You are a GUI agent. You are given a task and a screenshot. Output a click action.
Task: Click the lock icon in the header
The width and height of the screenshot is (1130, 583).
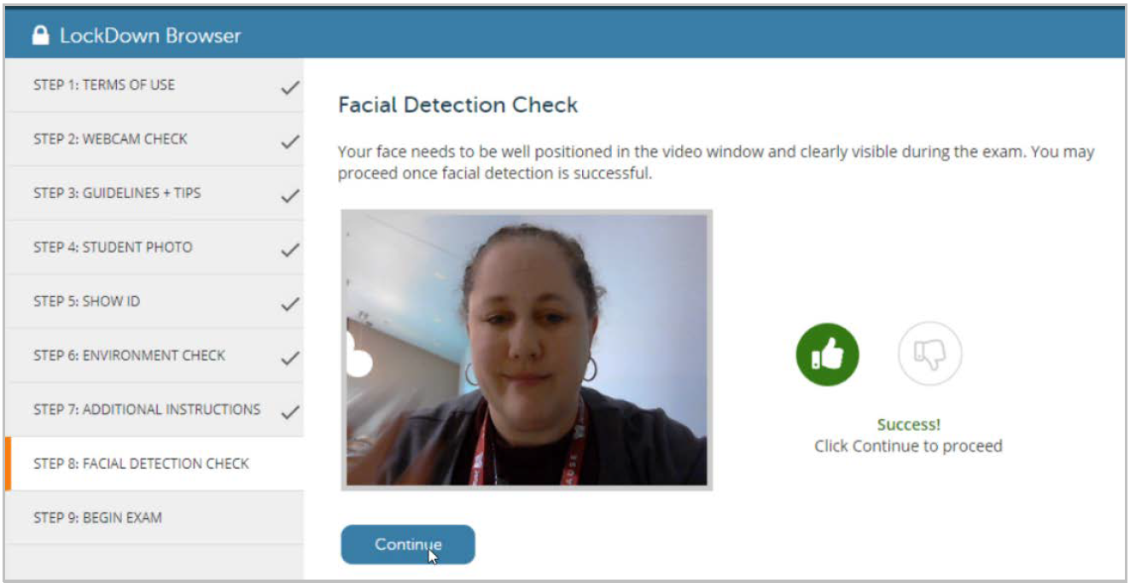pyautogui.click(x=40, y=34)
